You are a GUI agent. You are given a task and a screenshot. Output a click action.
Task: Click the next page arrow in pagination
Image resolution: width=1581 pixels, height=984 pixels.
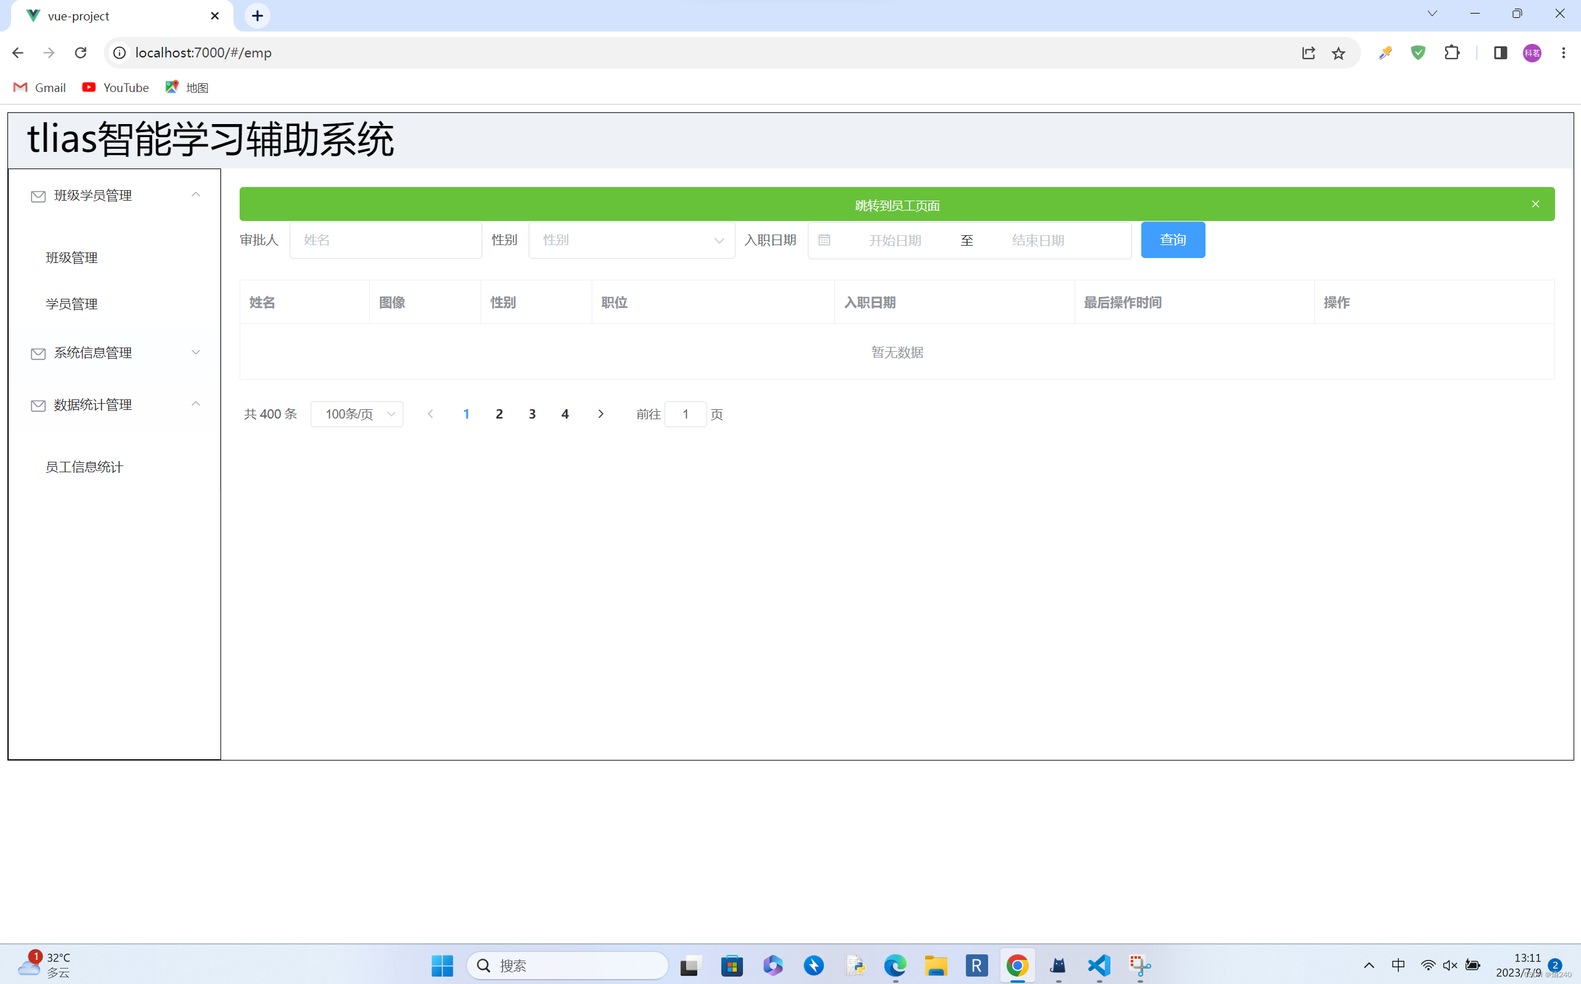pyautogui.click(x=601, y=414)
